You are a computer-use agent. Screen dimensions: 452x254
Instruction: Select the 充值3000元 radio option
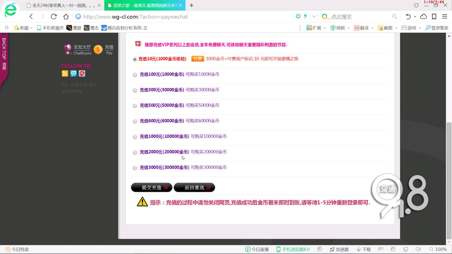(135, 168)
